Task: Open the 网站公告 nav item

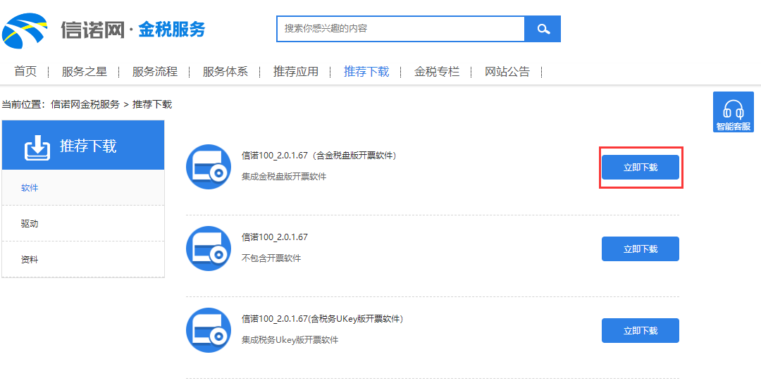Action: (x=507, y=72)
